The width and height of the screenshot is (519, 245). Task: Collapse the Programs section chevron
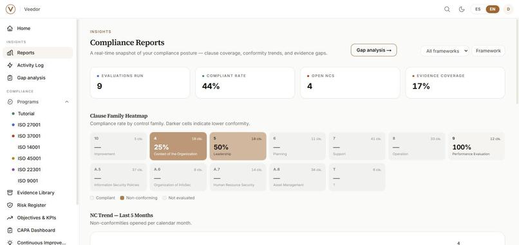[x=67, y=102]
